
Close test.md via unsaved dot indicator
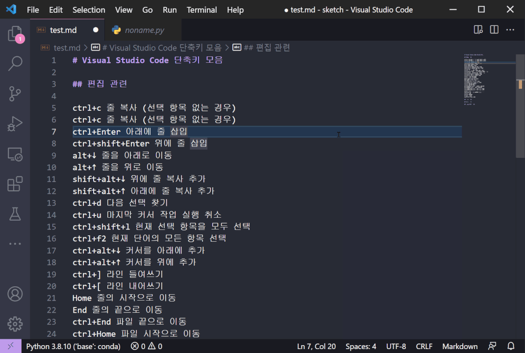96,30
